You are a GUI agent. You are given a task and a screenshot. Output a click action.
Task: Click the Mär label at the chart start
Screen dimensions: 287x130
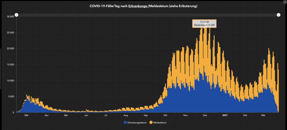(26, 115)
